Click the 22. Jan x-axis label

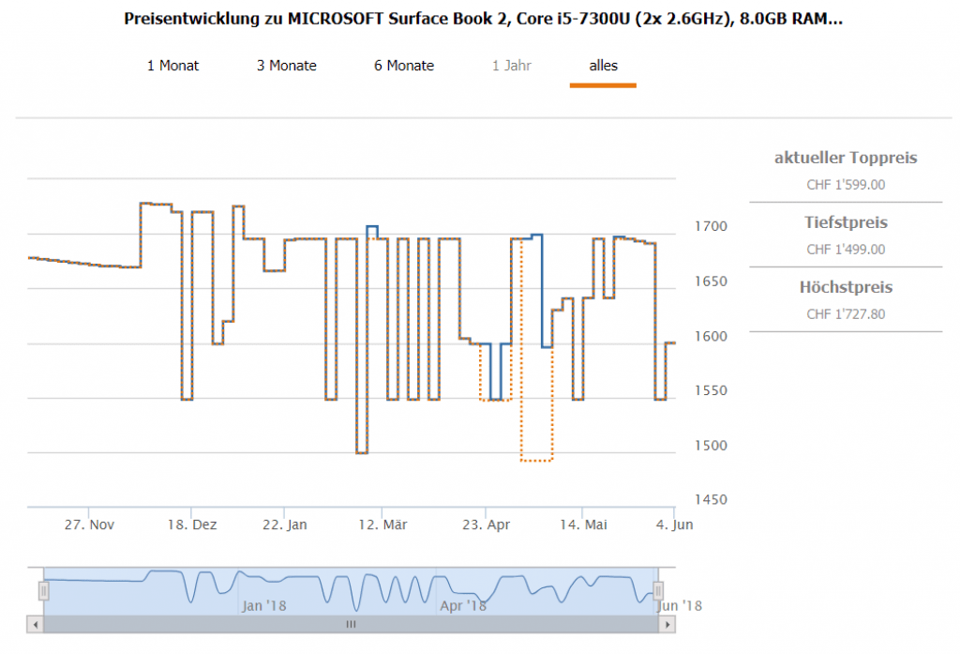click(285, 525)
